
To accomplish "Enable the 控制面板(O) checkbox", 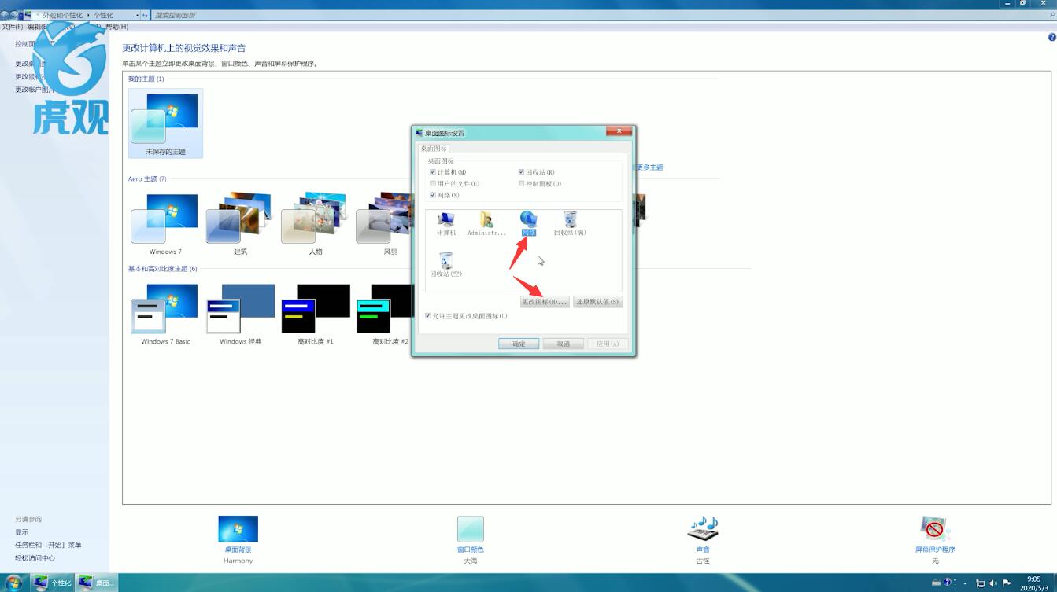I will (521, 184).
